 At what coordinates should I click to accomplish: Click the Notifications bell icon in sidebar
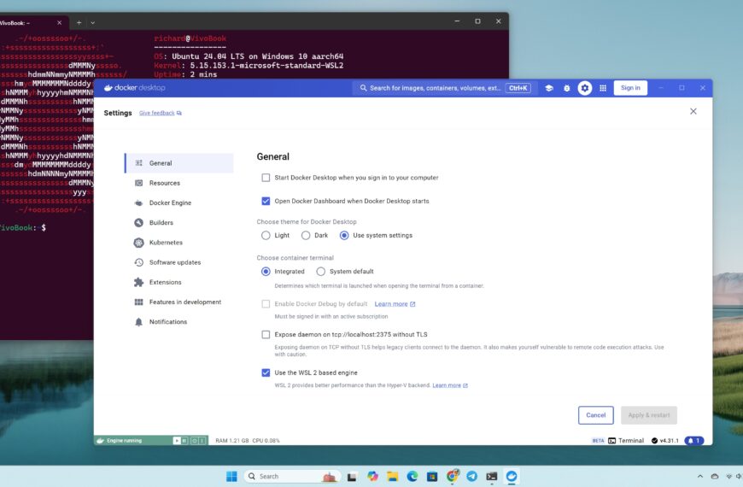coord(139,322)
